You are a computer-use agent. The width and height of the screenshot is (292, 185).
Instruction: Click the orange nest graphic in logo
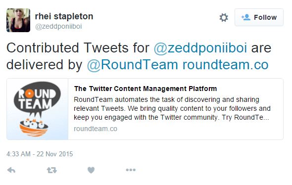(x=34, y=127)
